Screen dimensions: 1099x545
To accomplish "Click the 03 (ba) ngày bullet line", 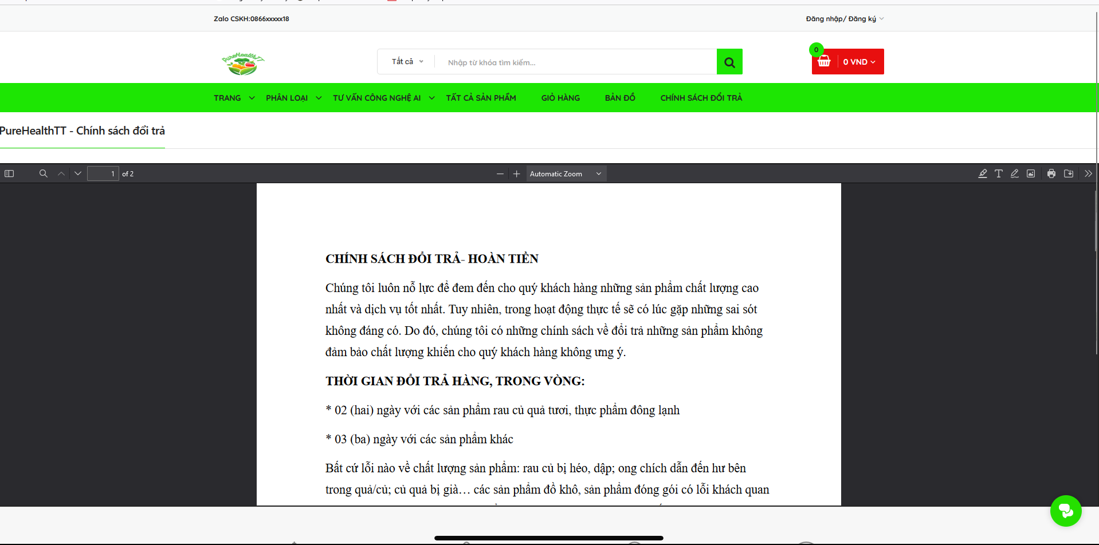I will [419, 439].
